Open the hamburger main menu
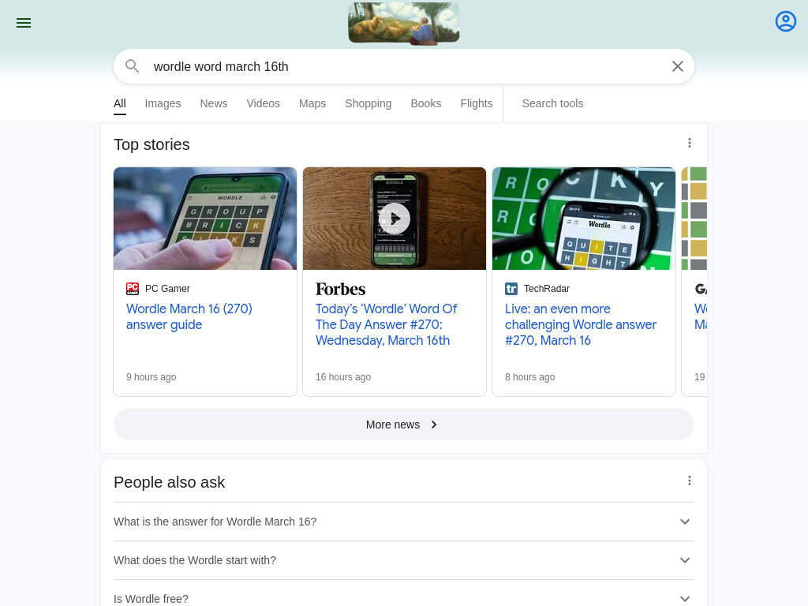808x606 pixels. [x=24, y=23]
